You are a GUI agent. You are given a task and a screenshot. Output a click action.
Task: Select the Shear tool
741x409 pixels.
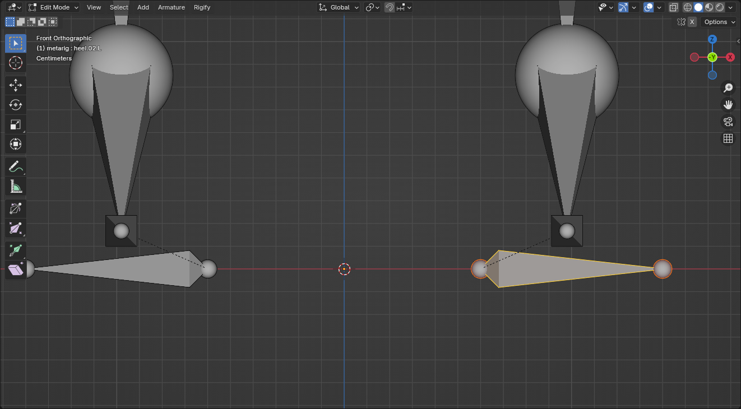(x=16, y=270)
